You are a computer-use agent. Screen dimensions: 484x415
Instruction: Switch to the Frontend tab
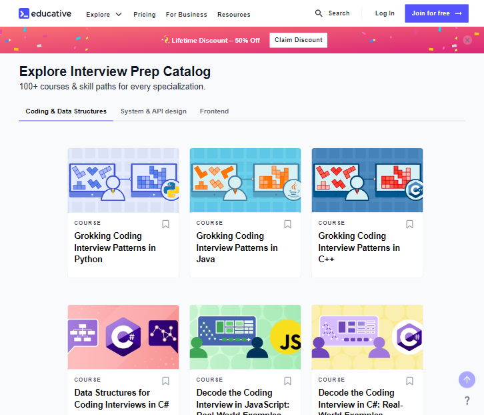tap(214, 111)
